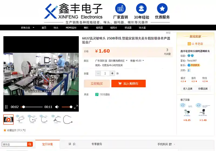Switch to the 宝贝详情 tab
Image resolution: width=216 pixels, height=151 pixels.
point(48,144)
